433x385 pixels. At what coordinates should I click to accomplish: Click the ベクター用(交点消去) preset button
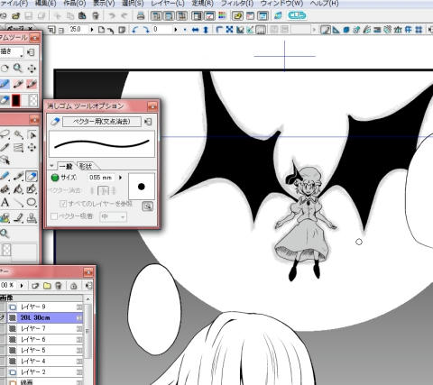click(x=102, y=122)
